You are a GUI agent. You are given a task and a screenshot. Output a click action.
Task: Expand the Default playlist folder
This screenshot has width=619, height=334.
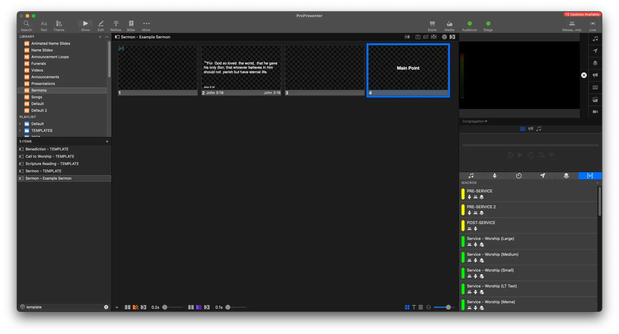(x=20, y=124)
